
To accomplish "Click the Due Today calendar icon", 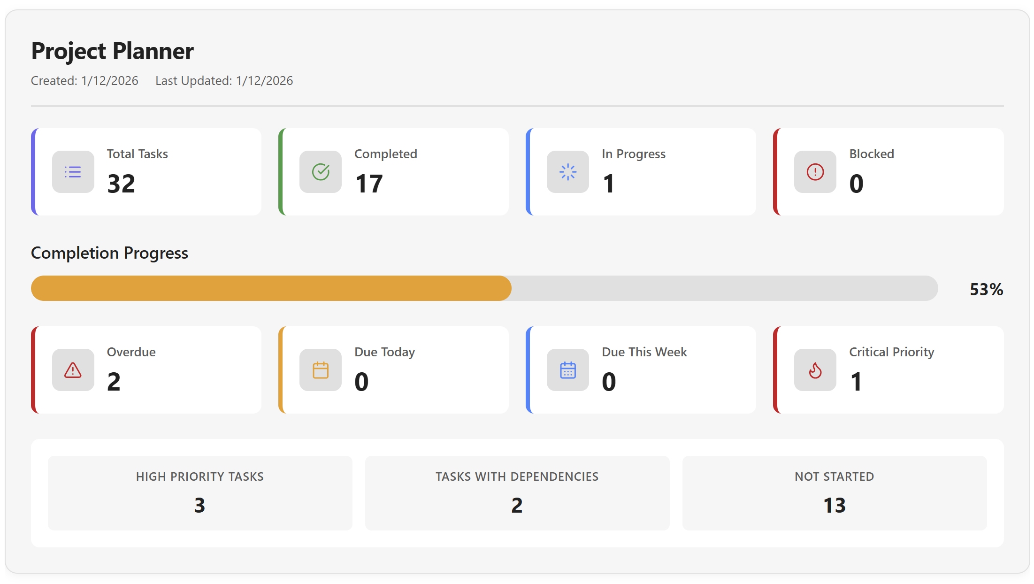I will point(321,370).
